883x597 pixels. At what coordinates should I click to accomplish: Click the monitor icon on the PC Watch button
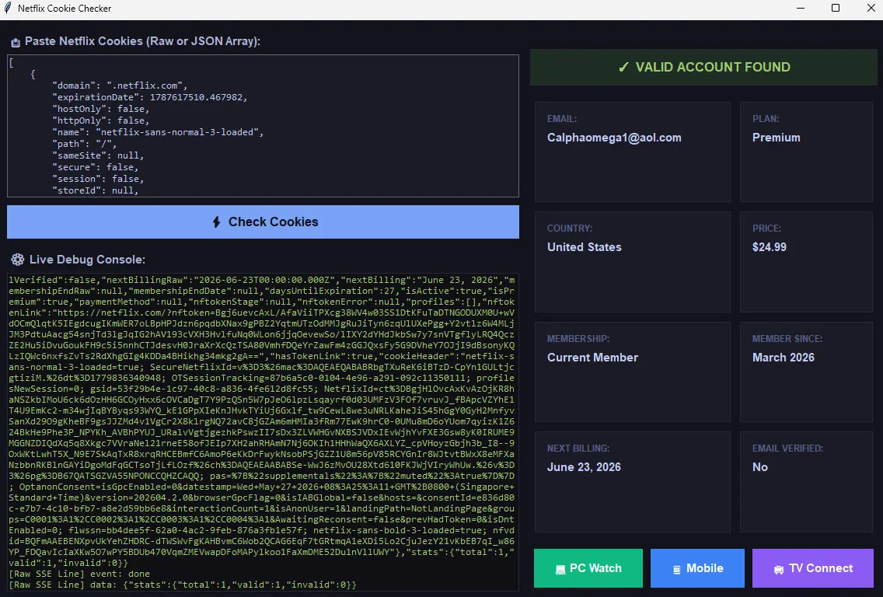(x=560, y=569)
